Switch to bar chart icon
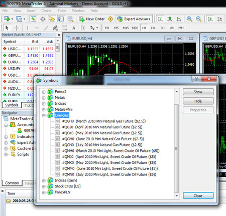This screenshot has height=216, width=226. tap(160, 19)
